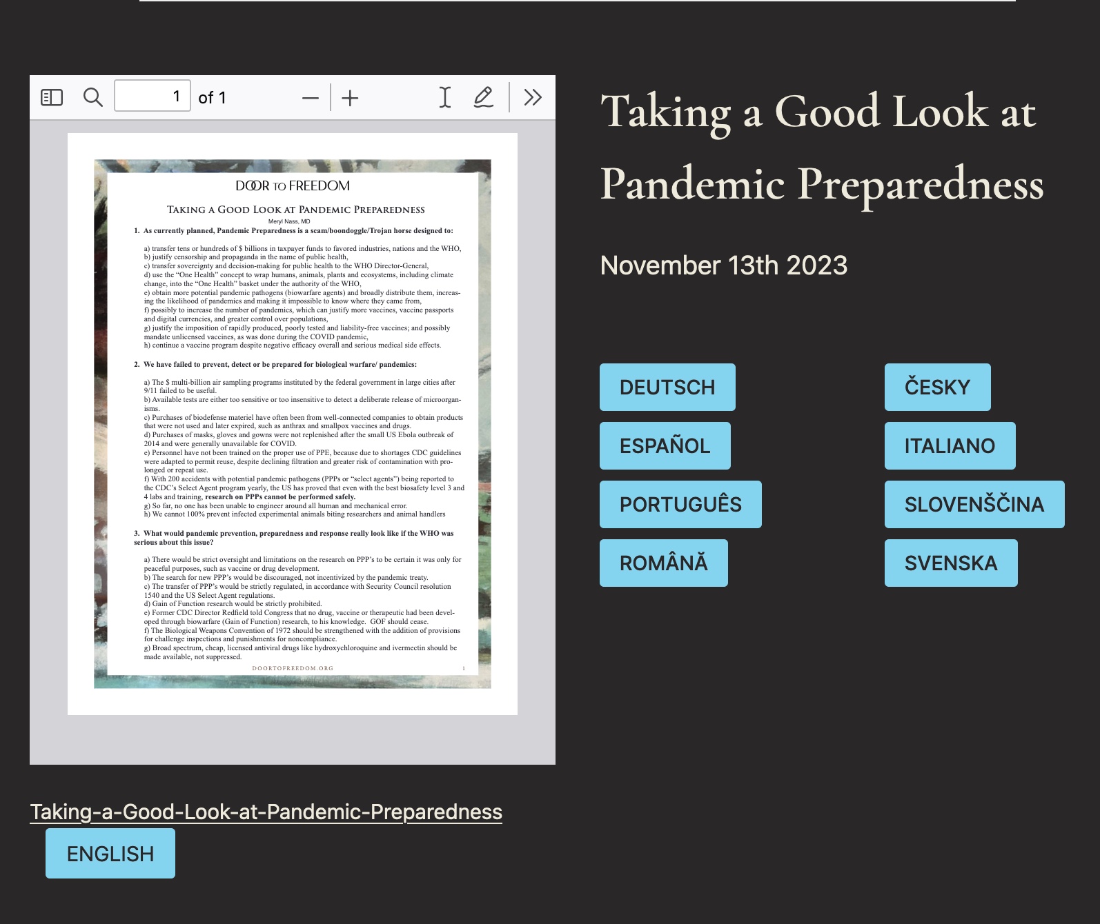The height and width of the screenshot is (924, 1100).
Task: Activate the draw annotation pen tool
Action: [x=483, y=97]
